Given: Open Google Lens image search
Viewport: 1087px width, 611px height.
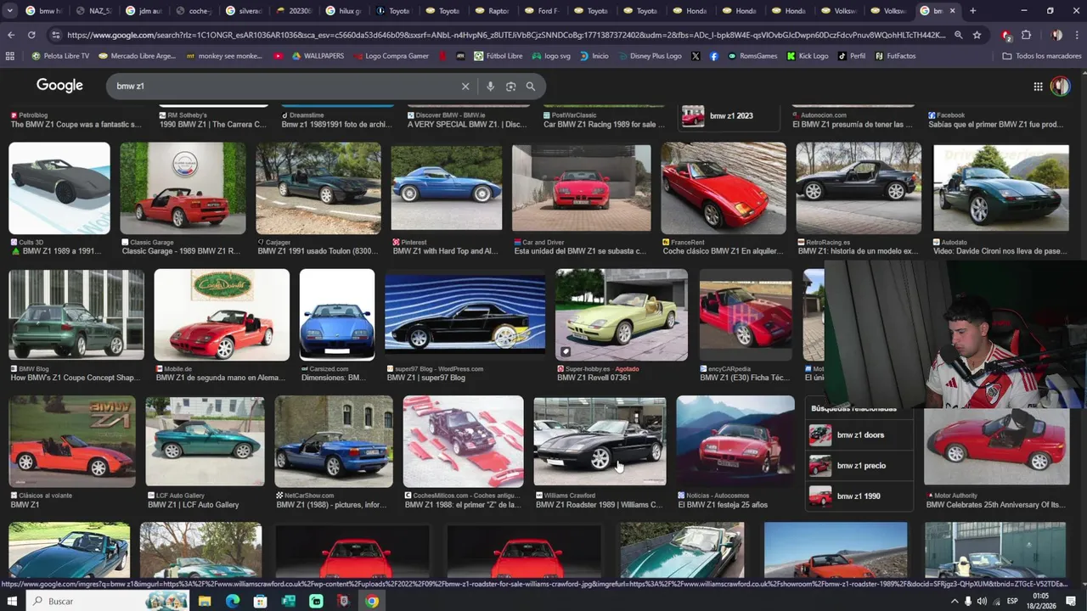Looking at the screenshot, I should point(510,87).
